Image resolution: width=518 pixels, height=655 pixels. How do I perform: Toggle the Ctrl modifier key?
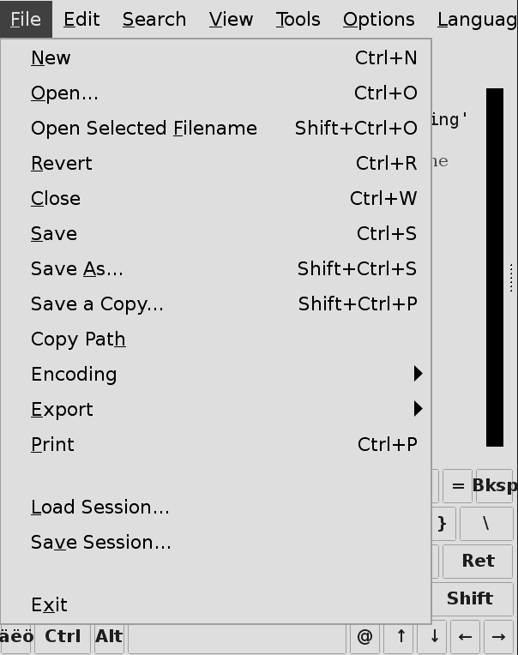coord(63,637)
